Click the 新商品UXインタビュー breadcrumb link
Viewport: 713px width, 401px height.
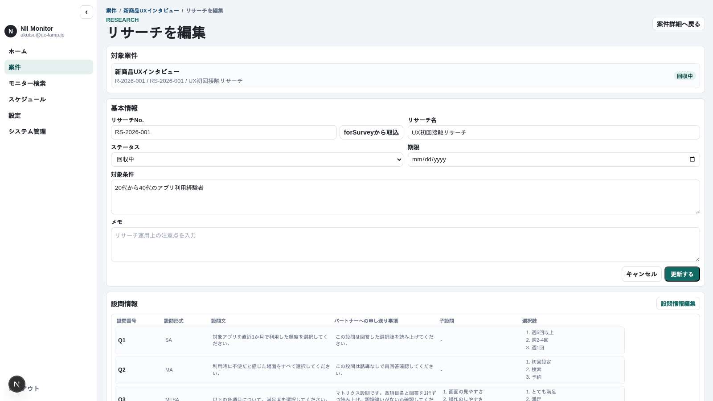[151, 11]
